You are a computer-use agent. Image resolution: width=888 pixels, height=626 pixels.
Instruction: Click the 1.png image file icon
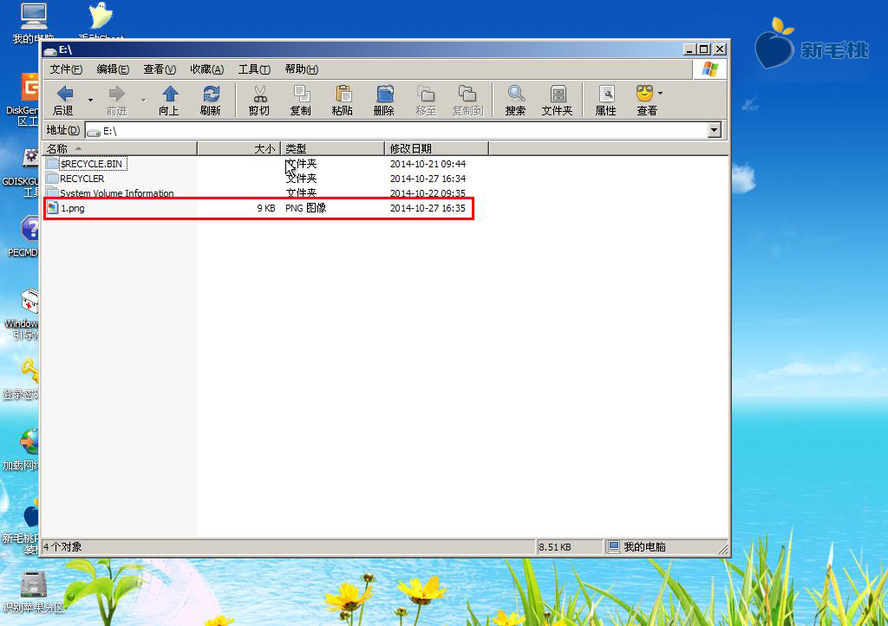53,208
